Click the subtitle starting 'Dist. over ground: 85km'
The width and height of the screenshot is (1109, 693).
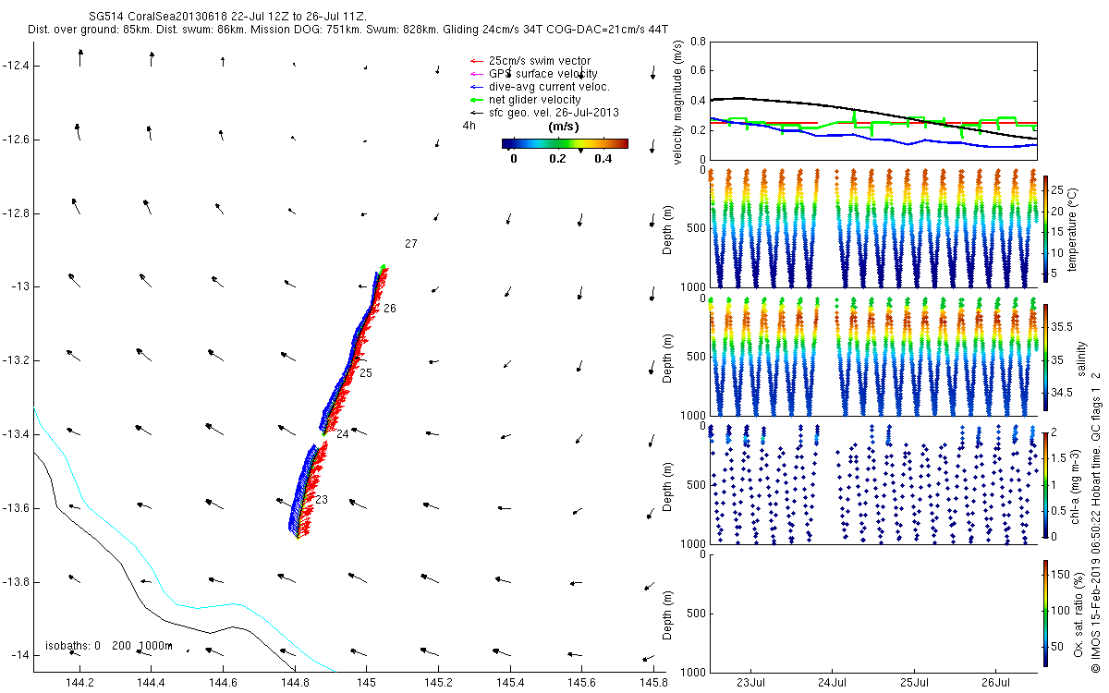click(348, 30)
